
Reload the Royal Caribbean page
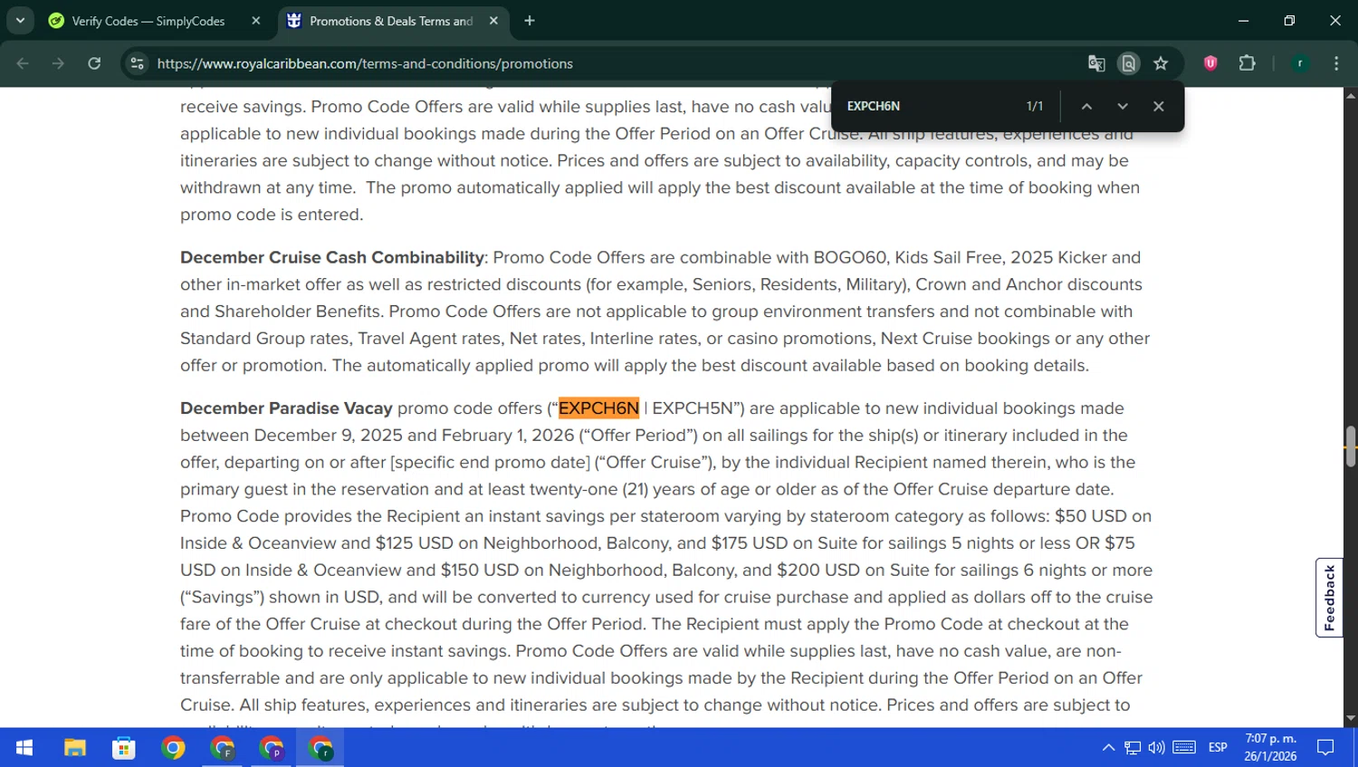point(94,63)
